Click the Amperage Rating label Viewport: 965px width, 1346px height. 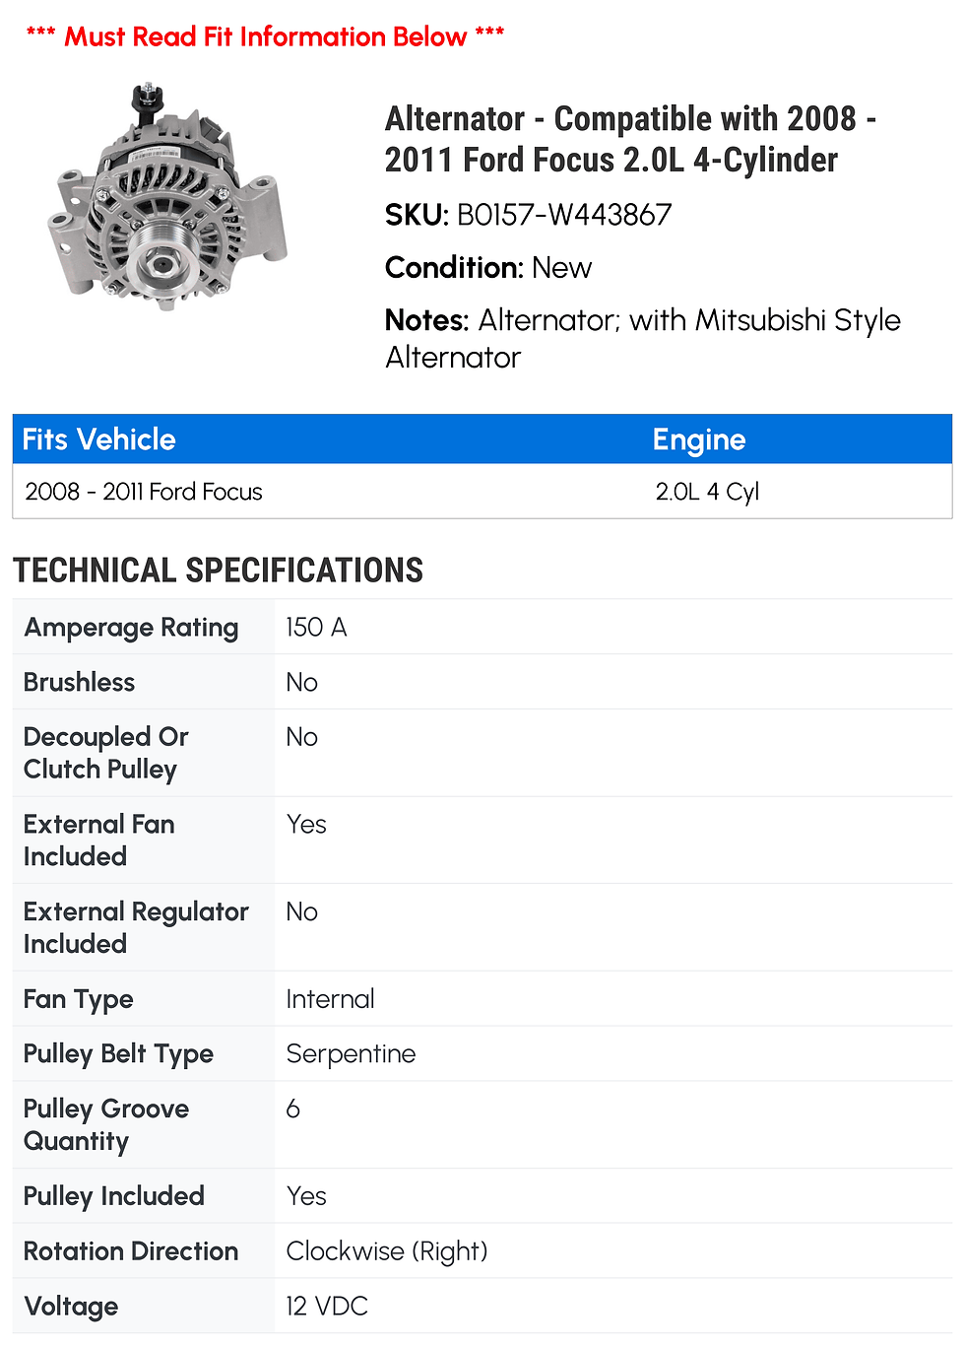pos(131,628)
